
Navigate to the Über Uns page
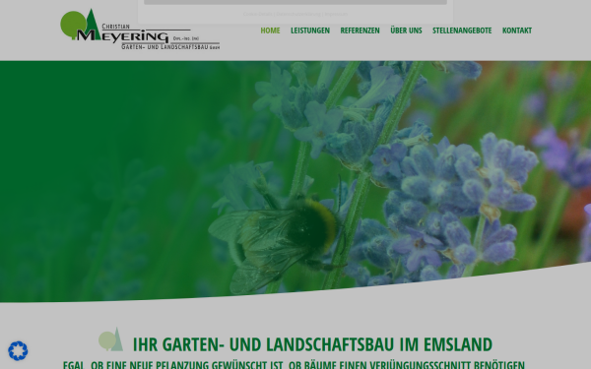[406, 31]
